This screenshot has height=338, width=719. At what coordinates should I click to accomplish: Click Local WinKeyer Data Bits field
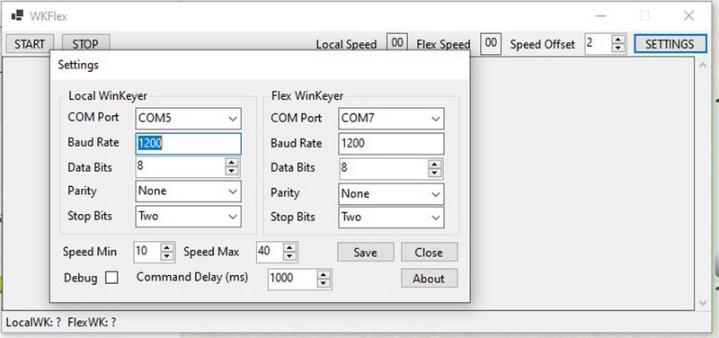point(181,167)
